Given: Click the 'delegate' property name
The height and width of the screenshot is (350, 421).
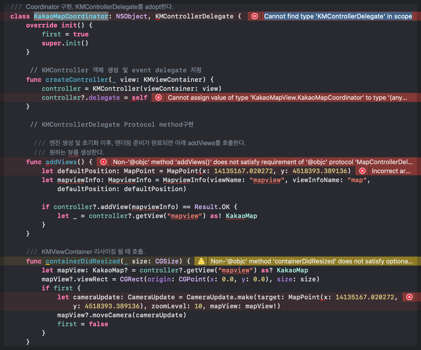Looking at the screenshot, I should (104, 98).
